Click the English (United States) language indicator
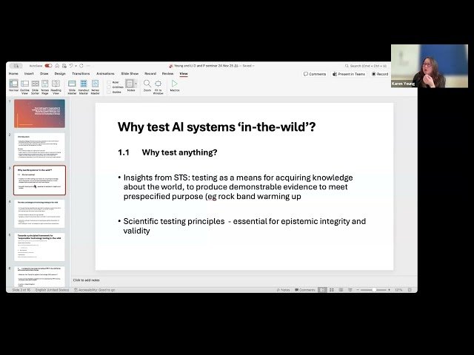 point(53,290)
